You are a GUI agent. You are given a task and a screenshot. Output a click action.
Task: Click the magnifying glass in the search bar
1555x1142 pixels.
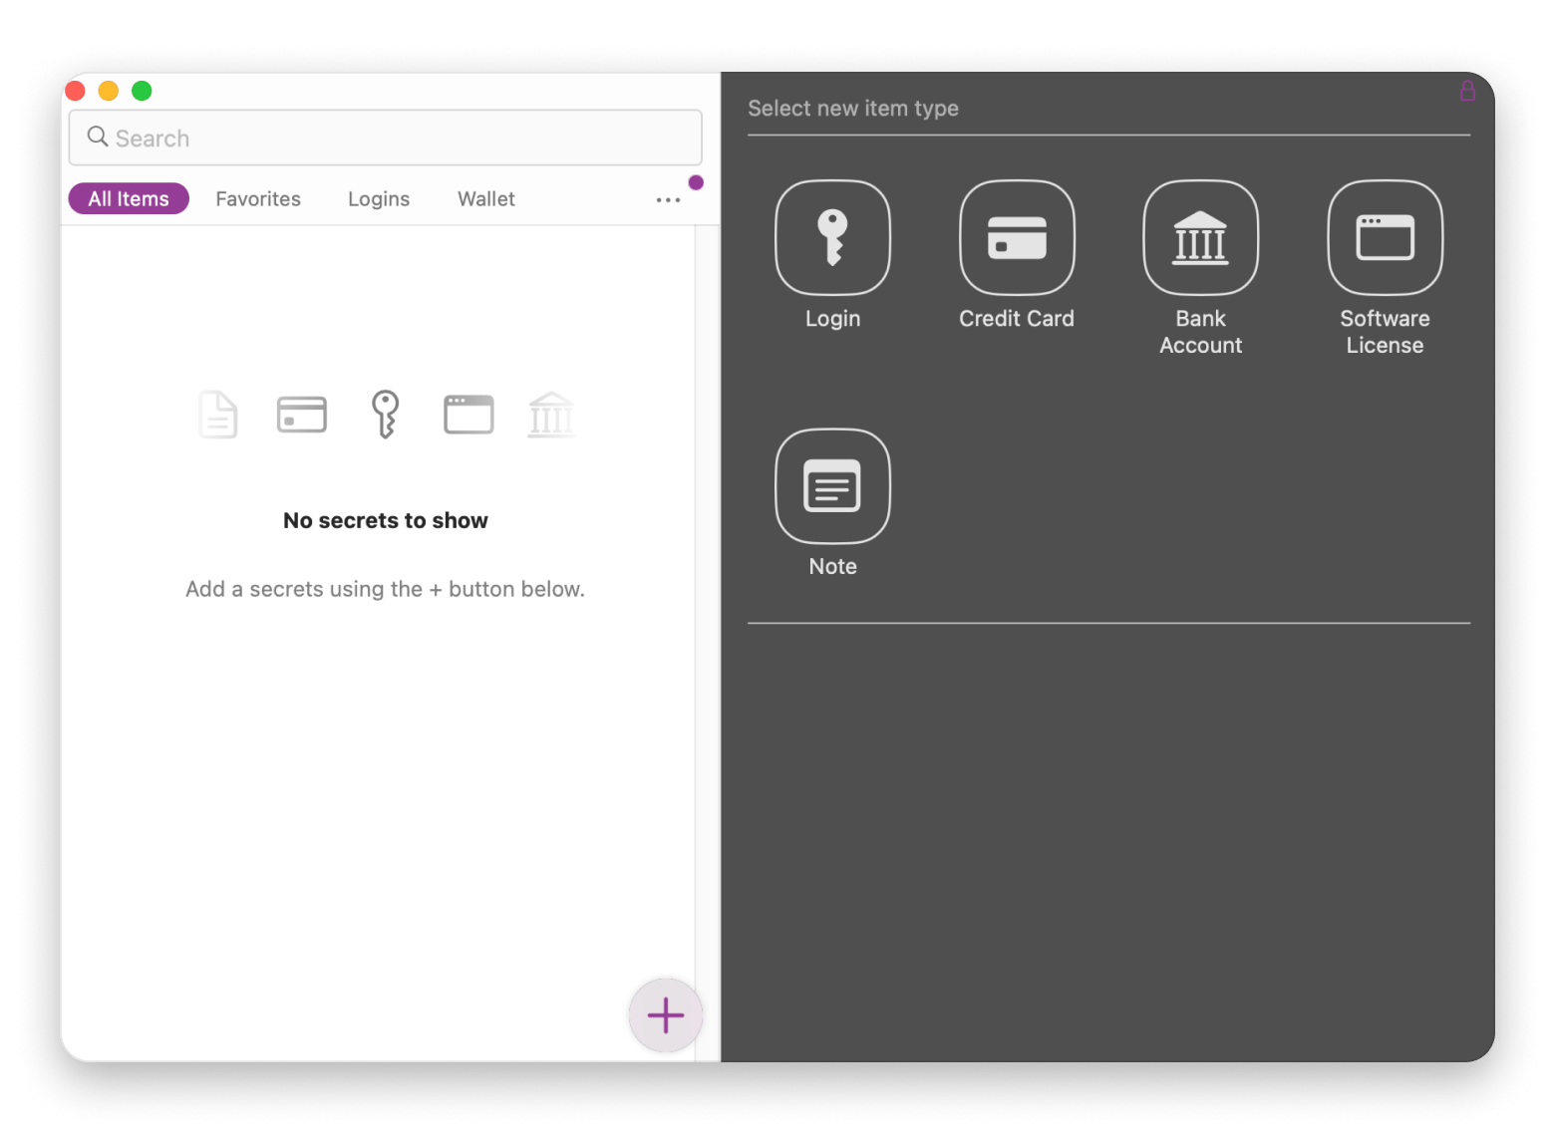tap(97, 137)
